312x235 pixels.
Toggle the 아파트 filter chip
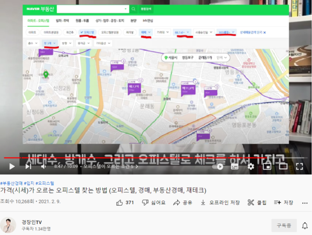coord(32,32)
